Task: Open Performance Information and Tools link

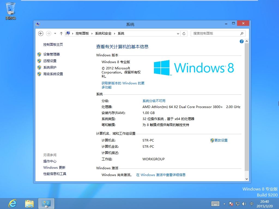Action: (54, 174)
